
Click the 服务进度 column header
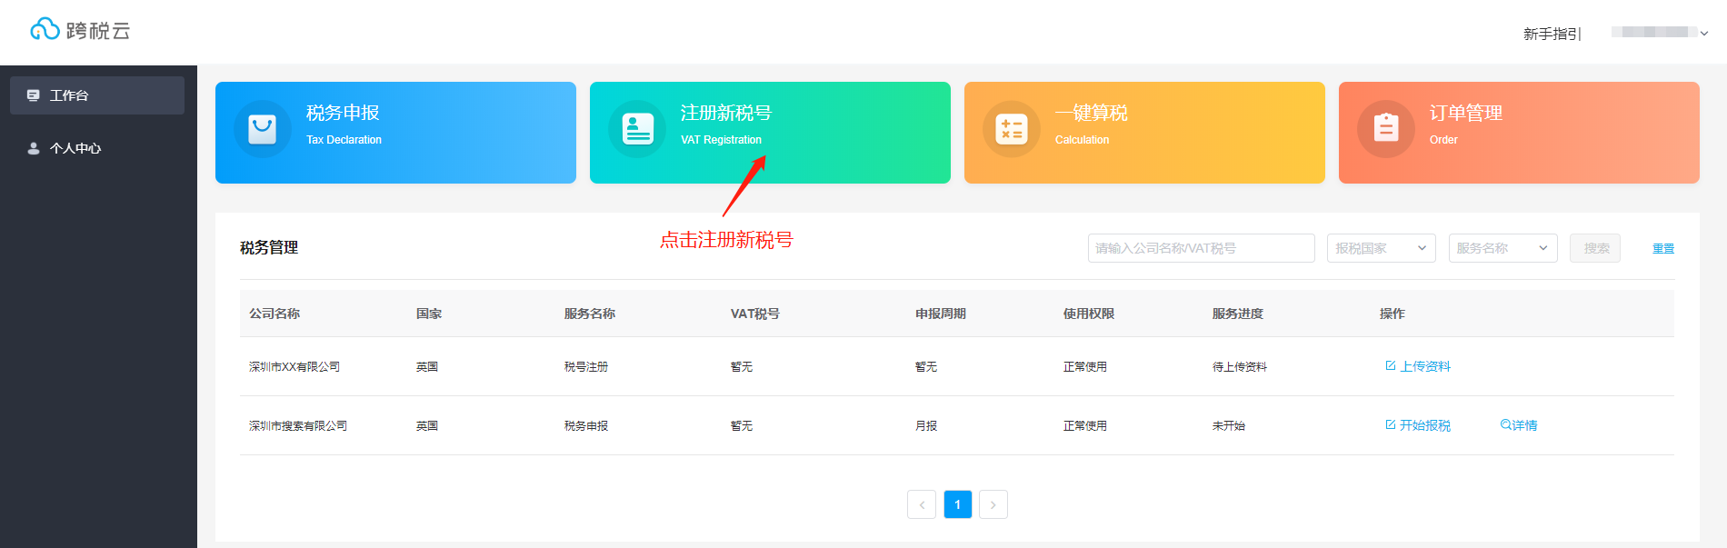[1238, 314]
